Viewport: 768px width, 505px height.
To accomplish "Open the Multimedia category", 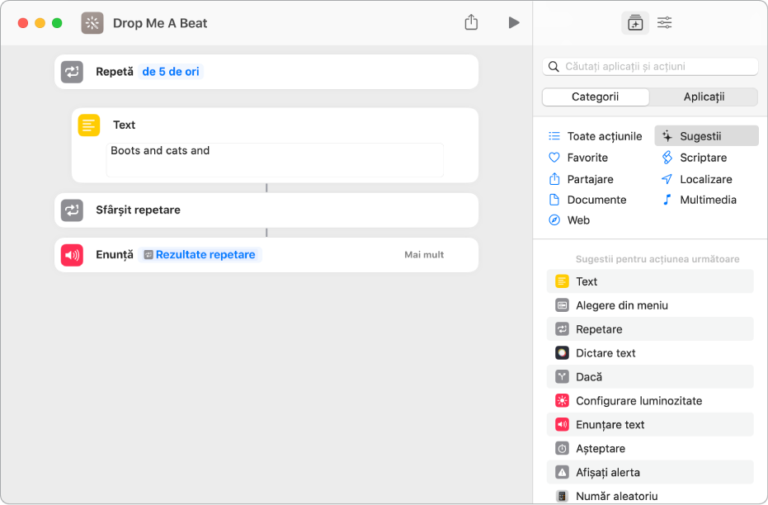I will 699,200.
